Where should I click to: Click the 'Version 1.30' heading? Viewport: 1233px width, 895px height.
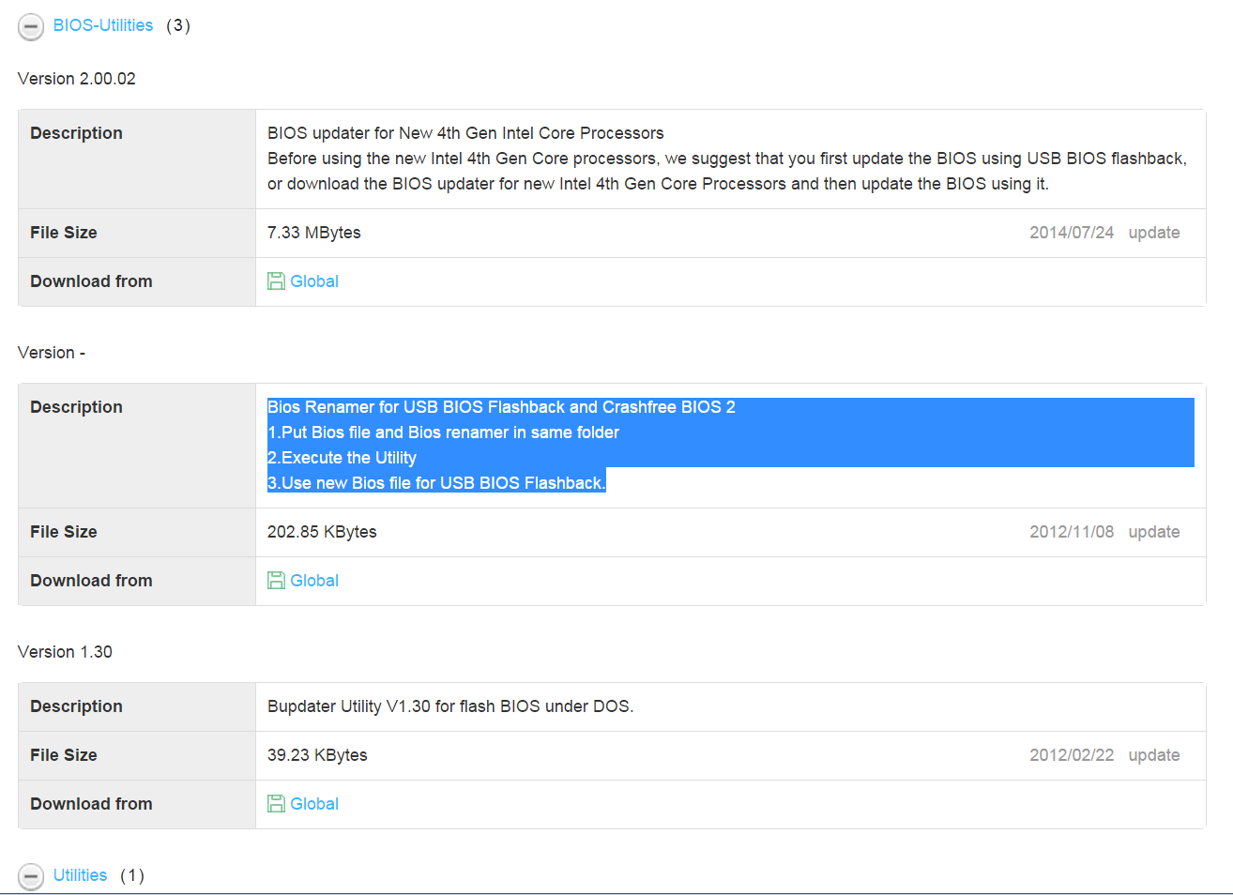[65, 652]
